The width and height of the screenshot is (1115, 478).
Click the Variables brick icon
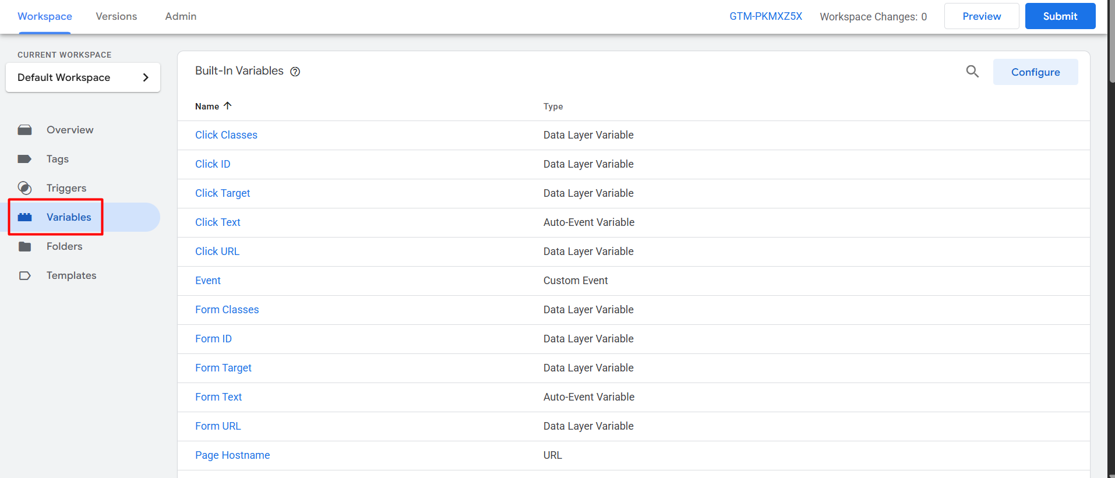pos(24,217)
